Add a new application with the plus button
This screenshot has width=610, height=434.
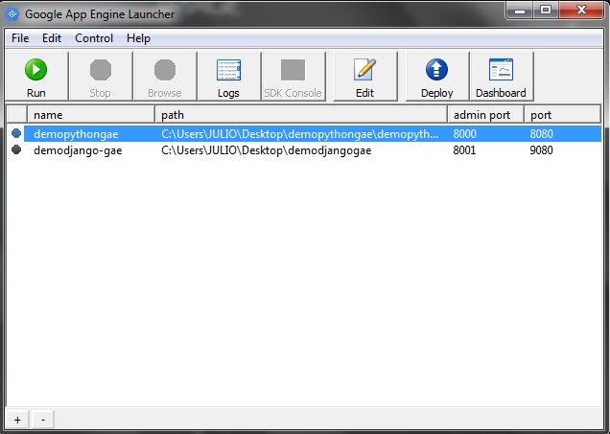coord(17,420)
